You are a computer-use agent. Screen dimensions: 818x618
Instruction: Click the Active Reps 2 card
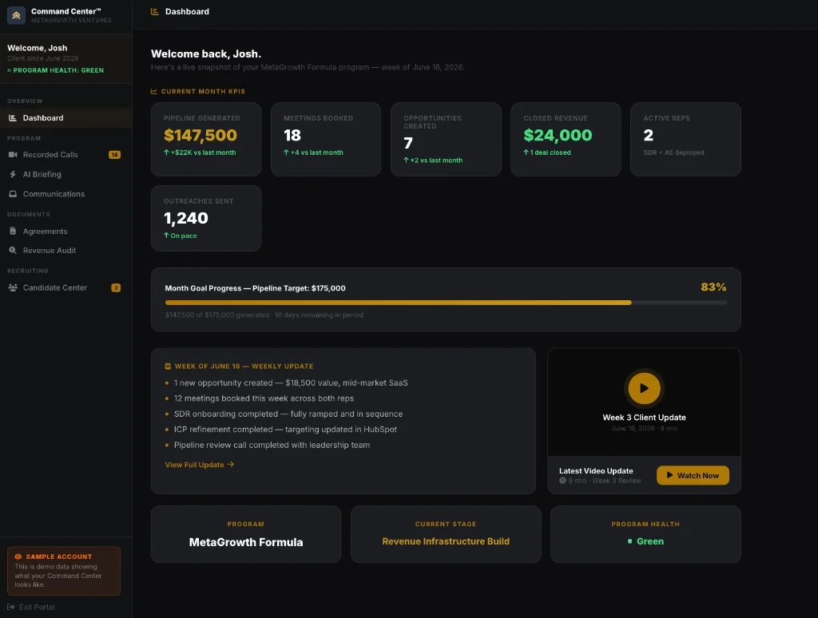coord(685,139)
